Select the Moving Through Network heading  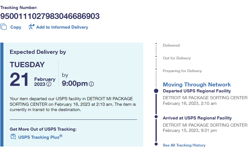tap(197, 85)
